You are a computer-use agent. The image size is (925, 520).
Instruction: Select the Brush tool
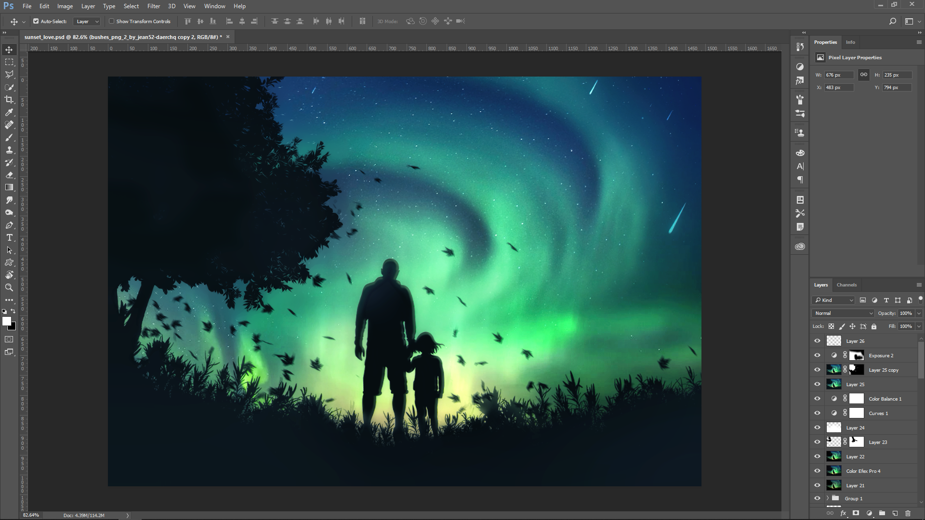coord(9,137)
